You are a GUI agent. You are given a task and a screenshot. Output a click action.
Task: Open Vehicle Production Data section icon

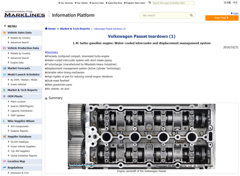point(4,48)
